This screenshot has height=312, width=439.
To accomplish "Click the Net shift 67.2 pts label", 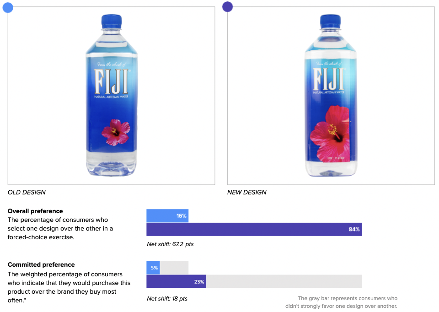I will point(170,244).
